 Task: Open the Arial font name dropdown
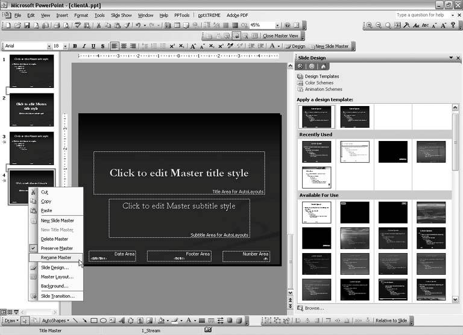[x=48, y=46]
